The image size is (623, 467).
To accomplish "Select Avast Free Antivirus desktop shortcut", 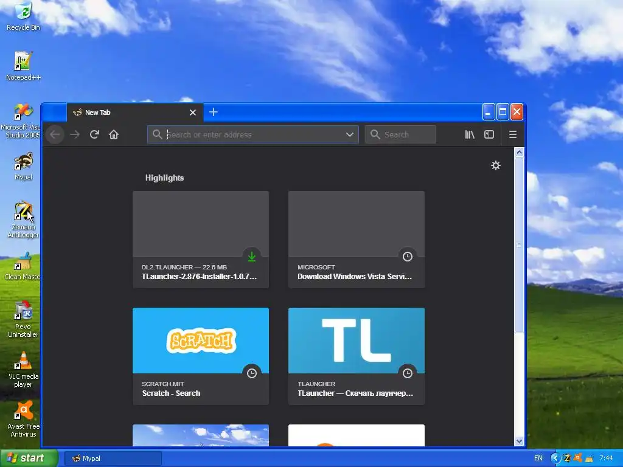I will click(x=24, y=420).
